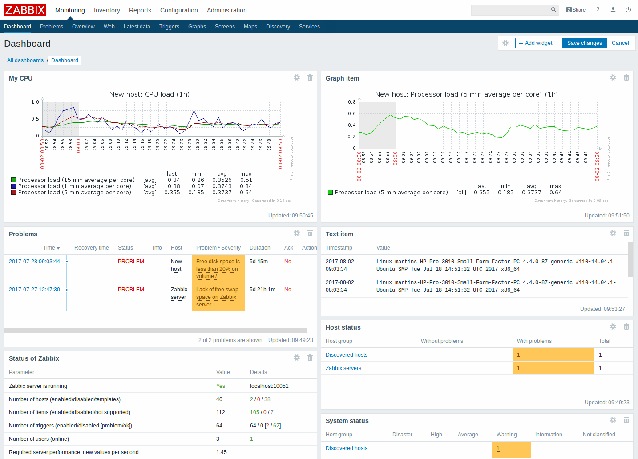Open the Configuration menu
638x459 pixels.
pos(179,10)
